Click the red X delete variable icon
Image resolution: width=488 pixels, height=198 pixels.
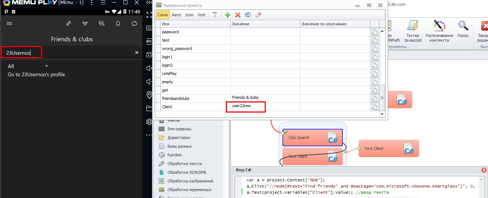coord(238,15)
